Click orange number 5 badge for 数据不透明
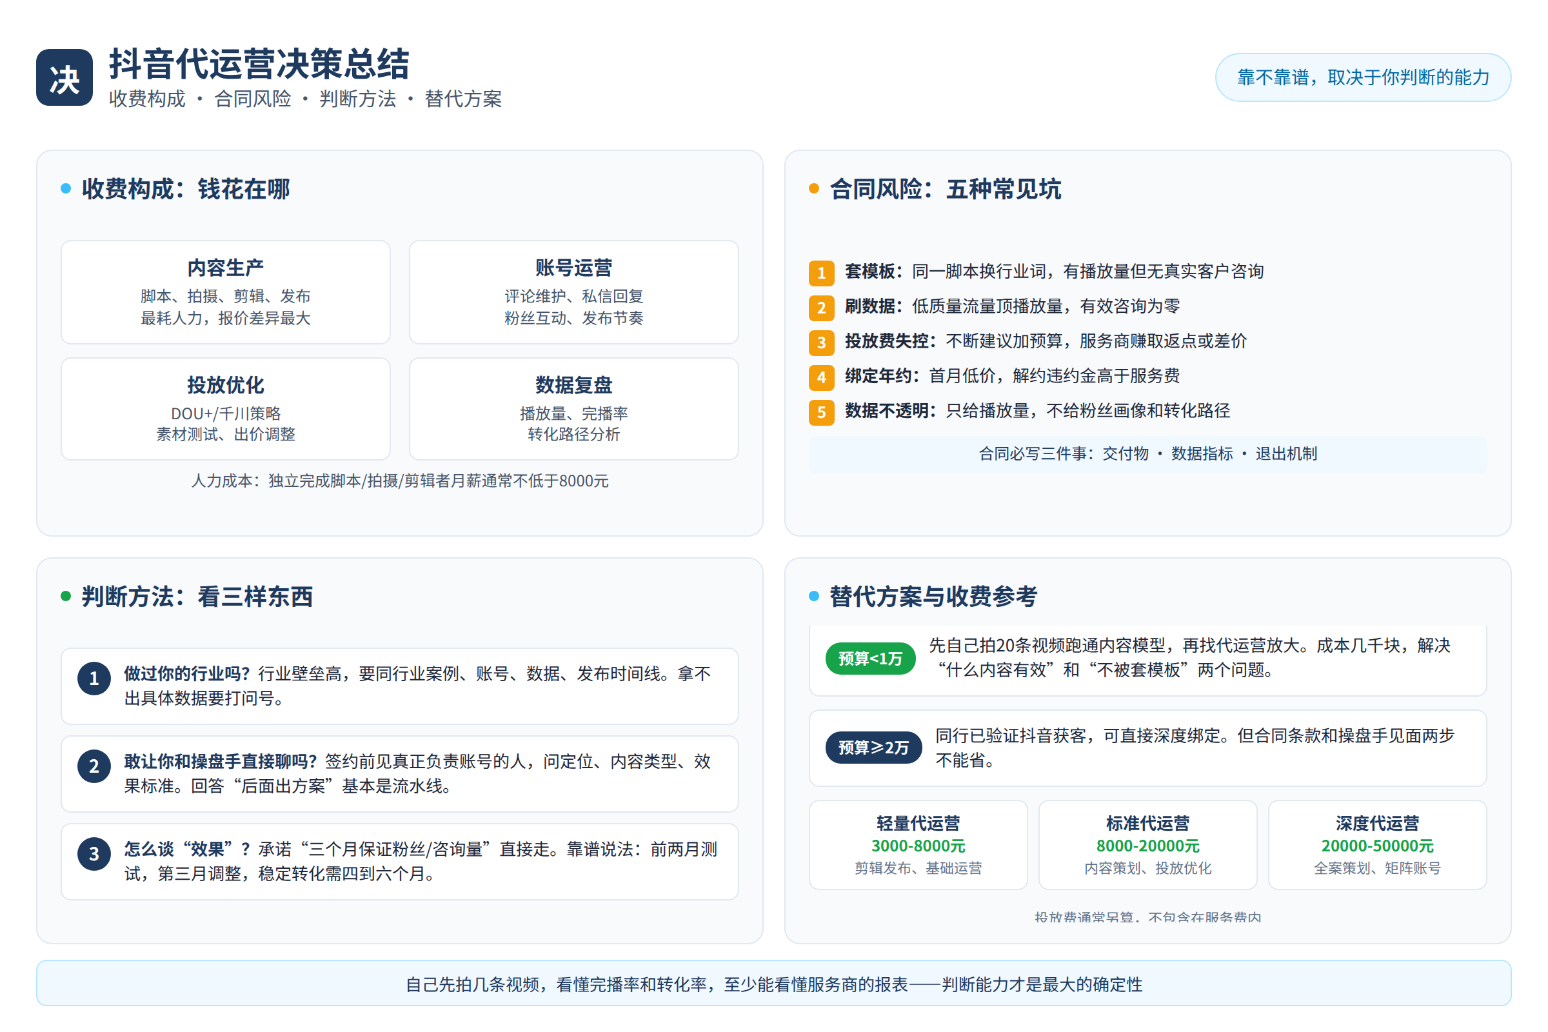 pyautogui.click(x=821, y=413)
